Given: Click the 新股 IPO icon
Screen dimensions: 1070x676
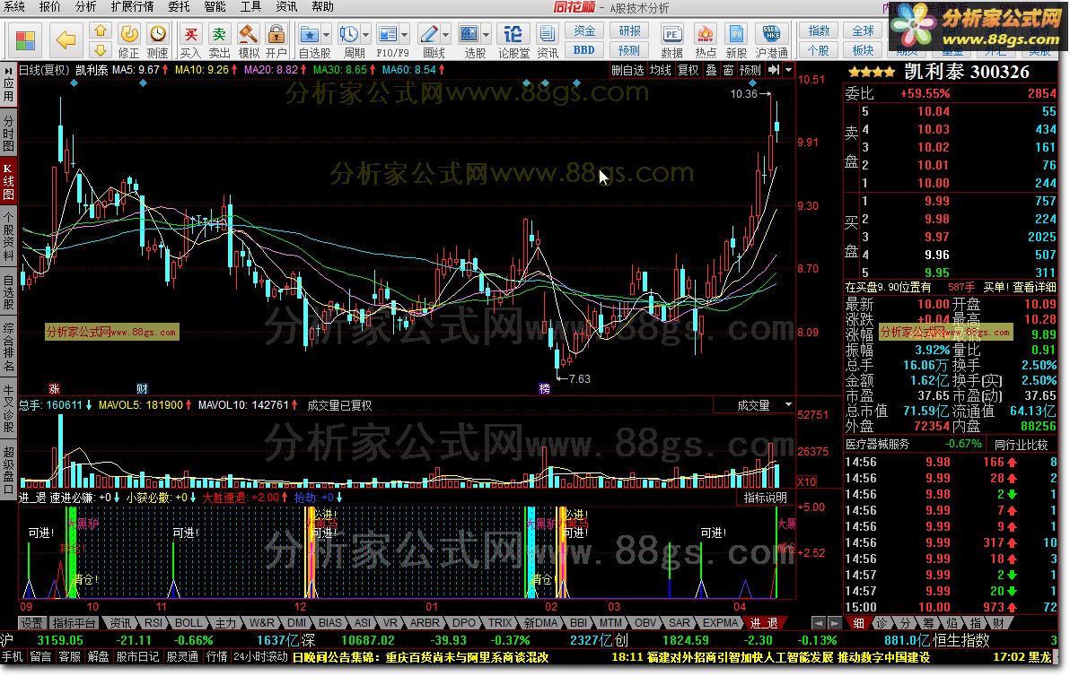Looking at the screenshot, I should click(736, 33).
